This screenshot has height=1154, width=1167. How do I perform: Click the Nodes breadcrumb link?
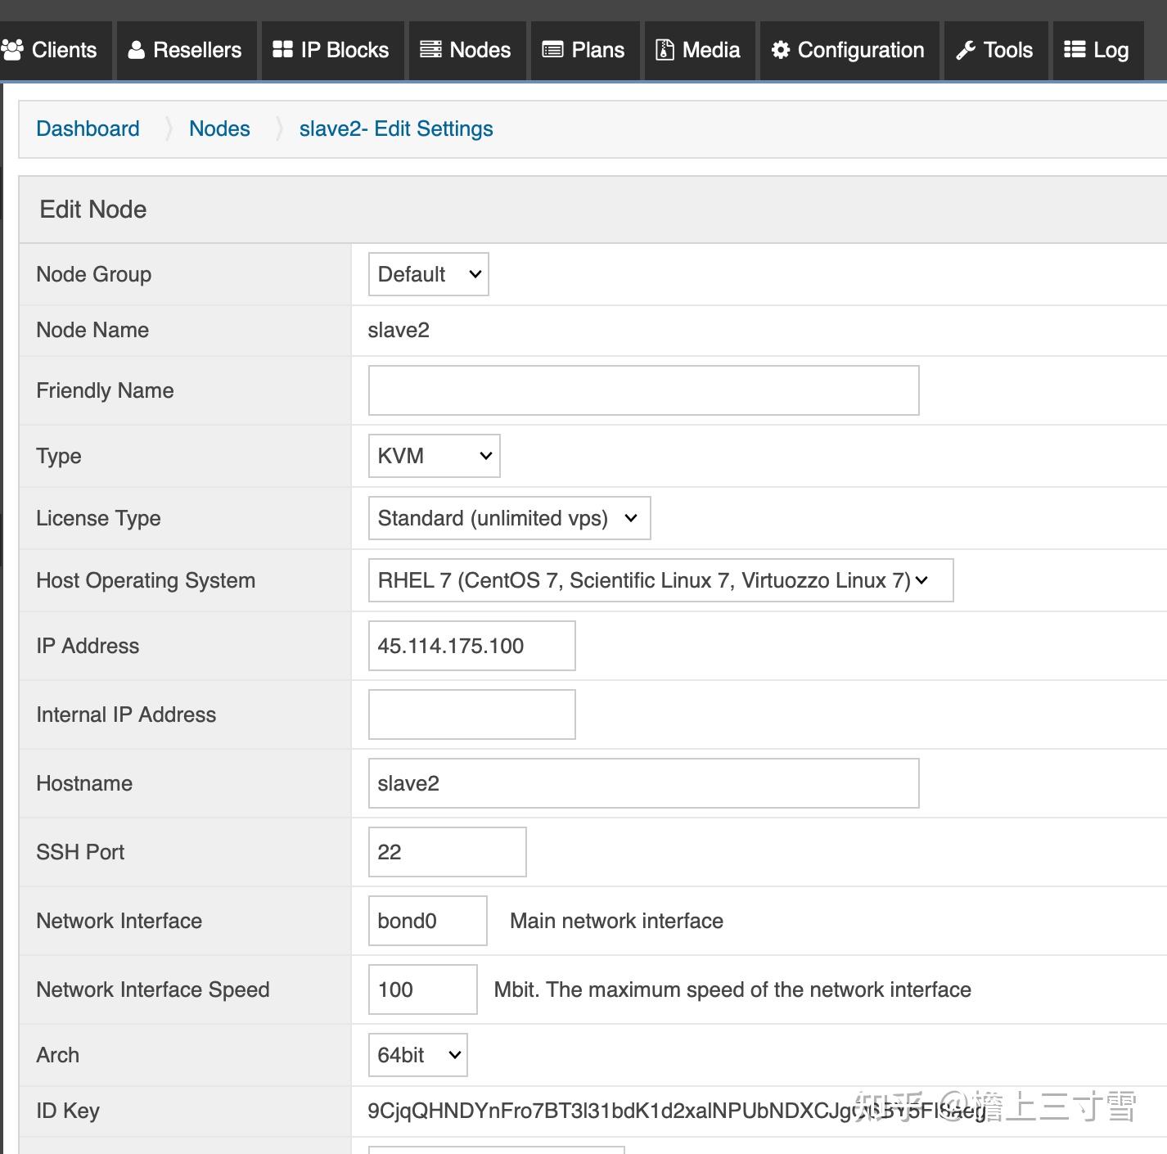coord(219,128)
